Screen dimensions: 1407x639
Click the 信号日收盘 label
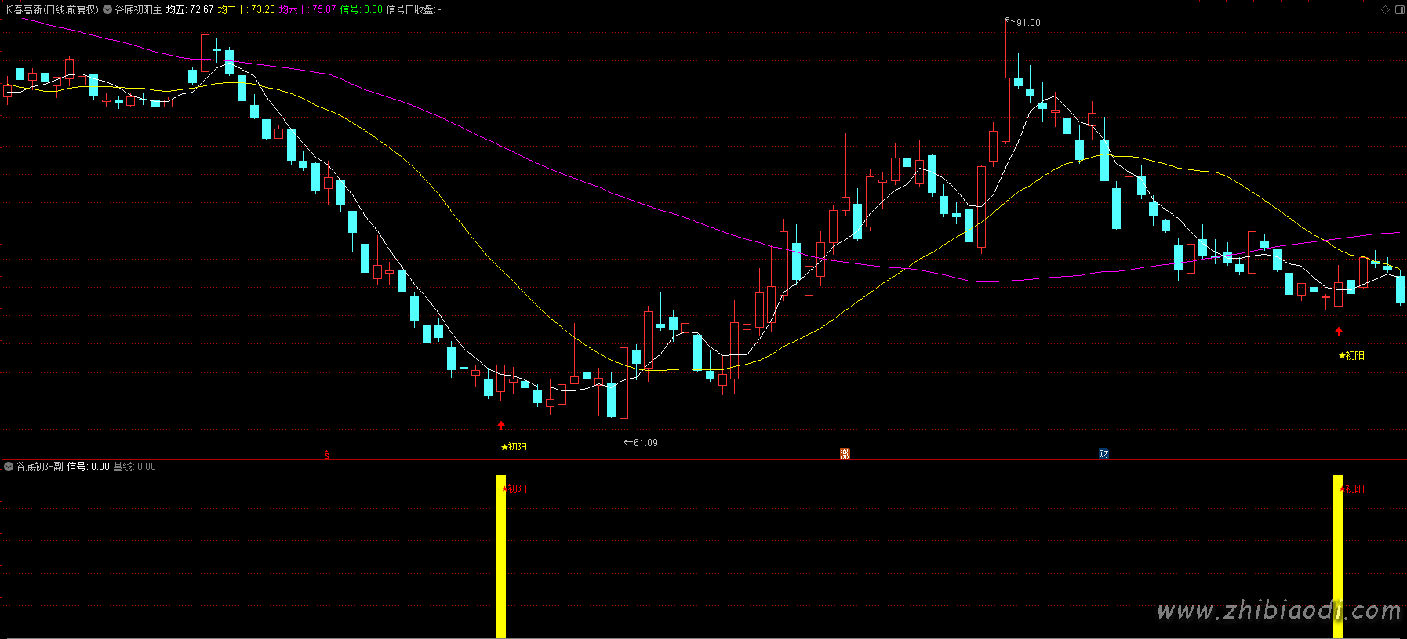point(413,10)
